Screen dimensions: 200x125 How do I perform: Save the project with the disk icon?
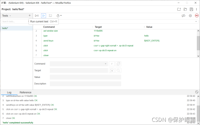(191, 9)
